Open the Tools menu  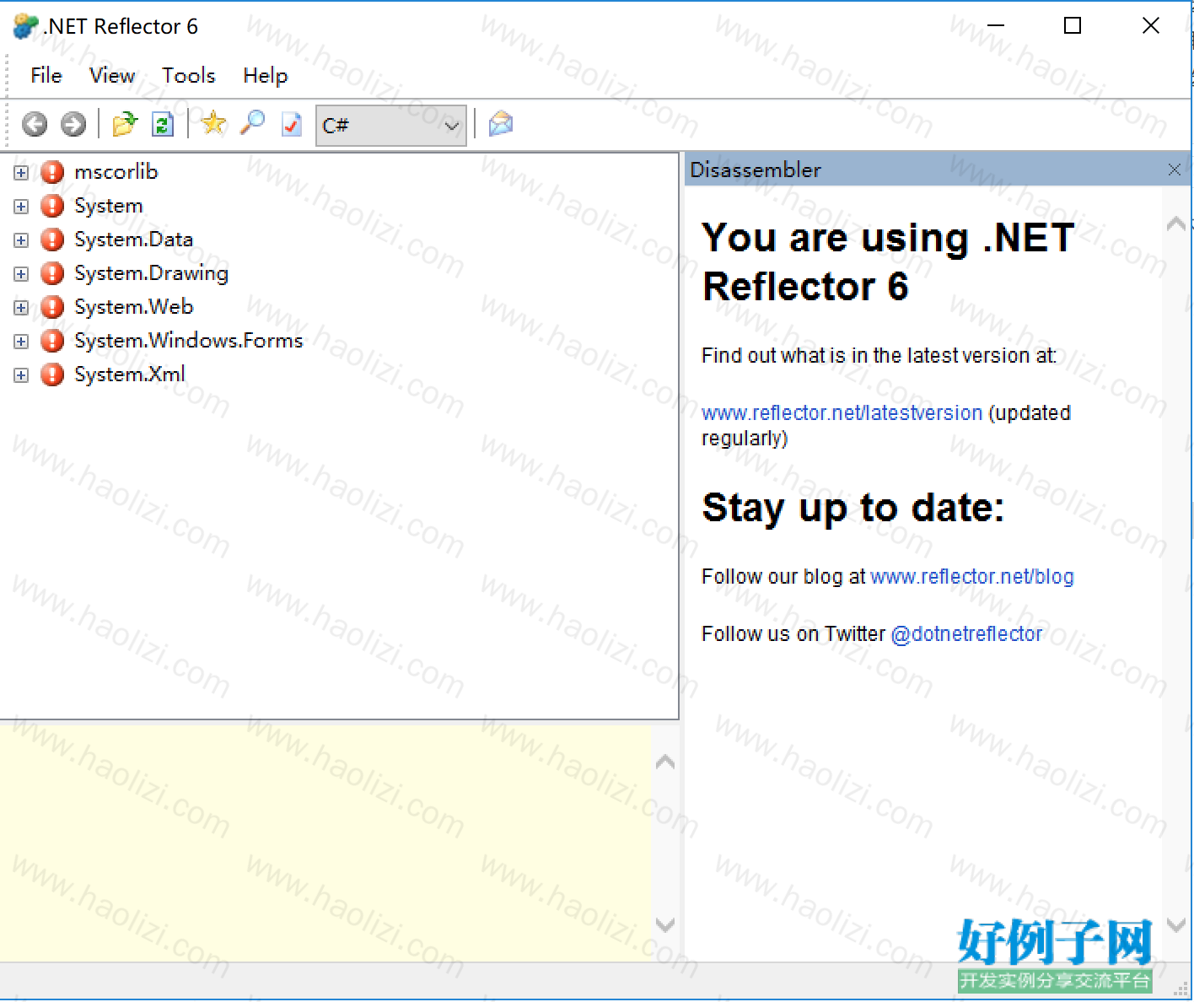(189, 76)
